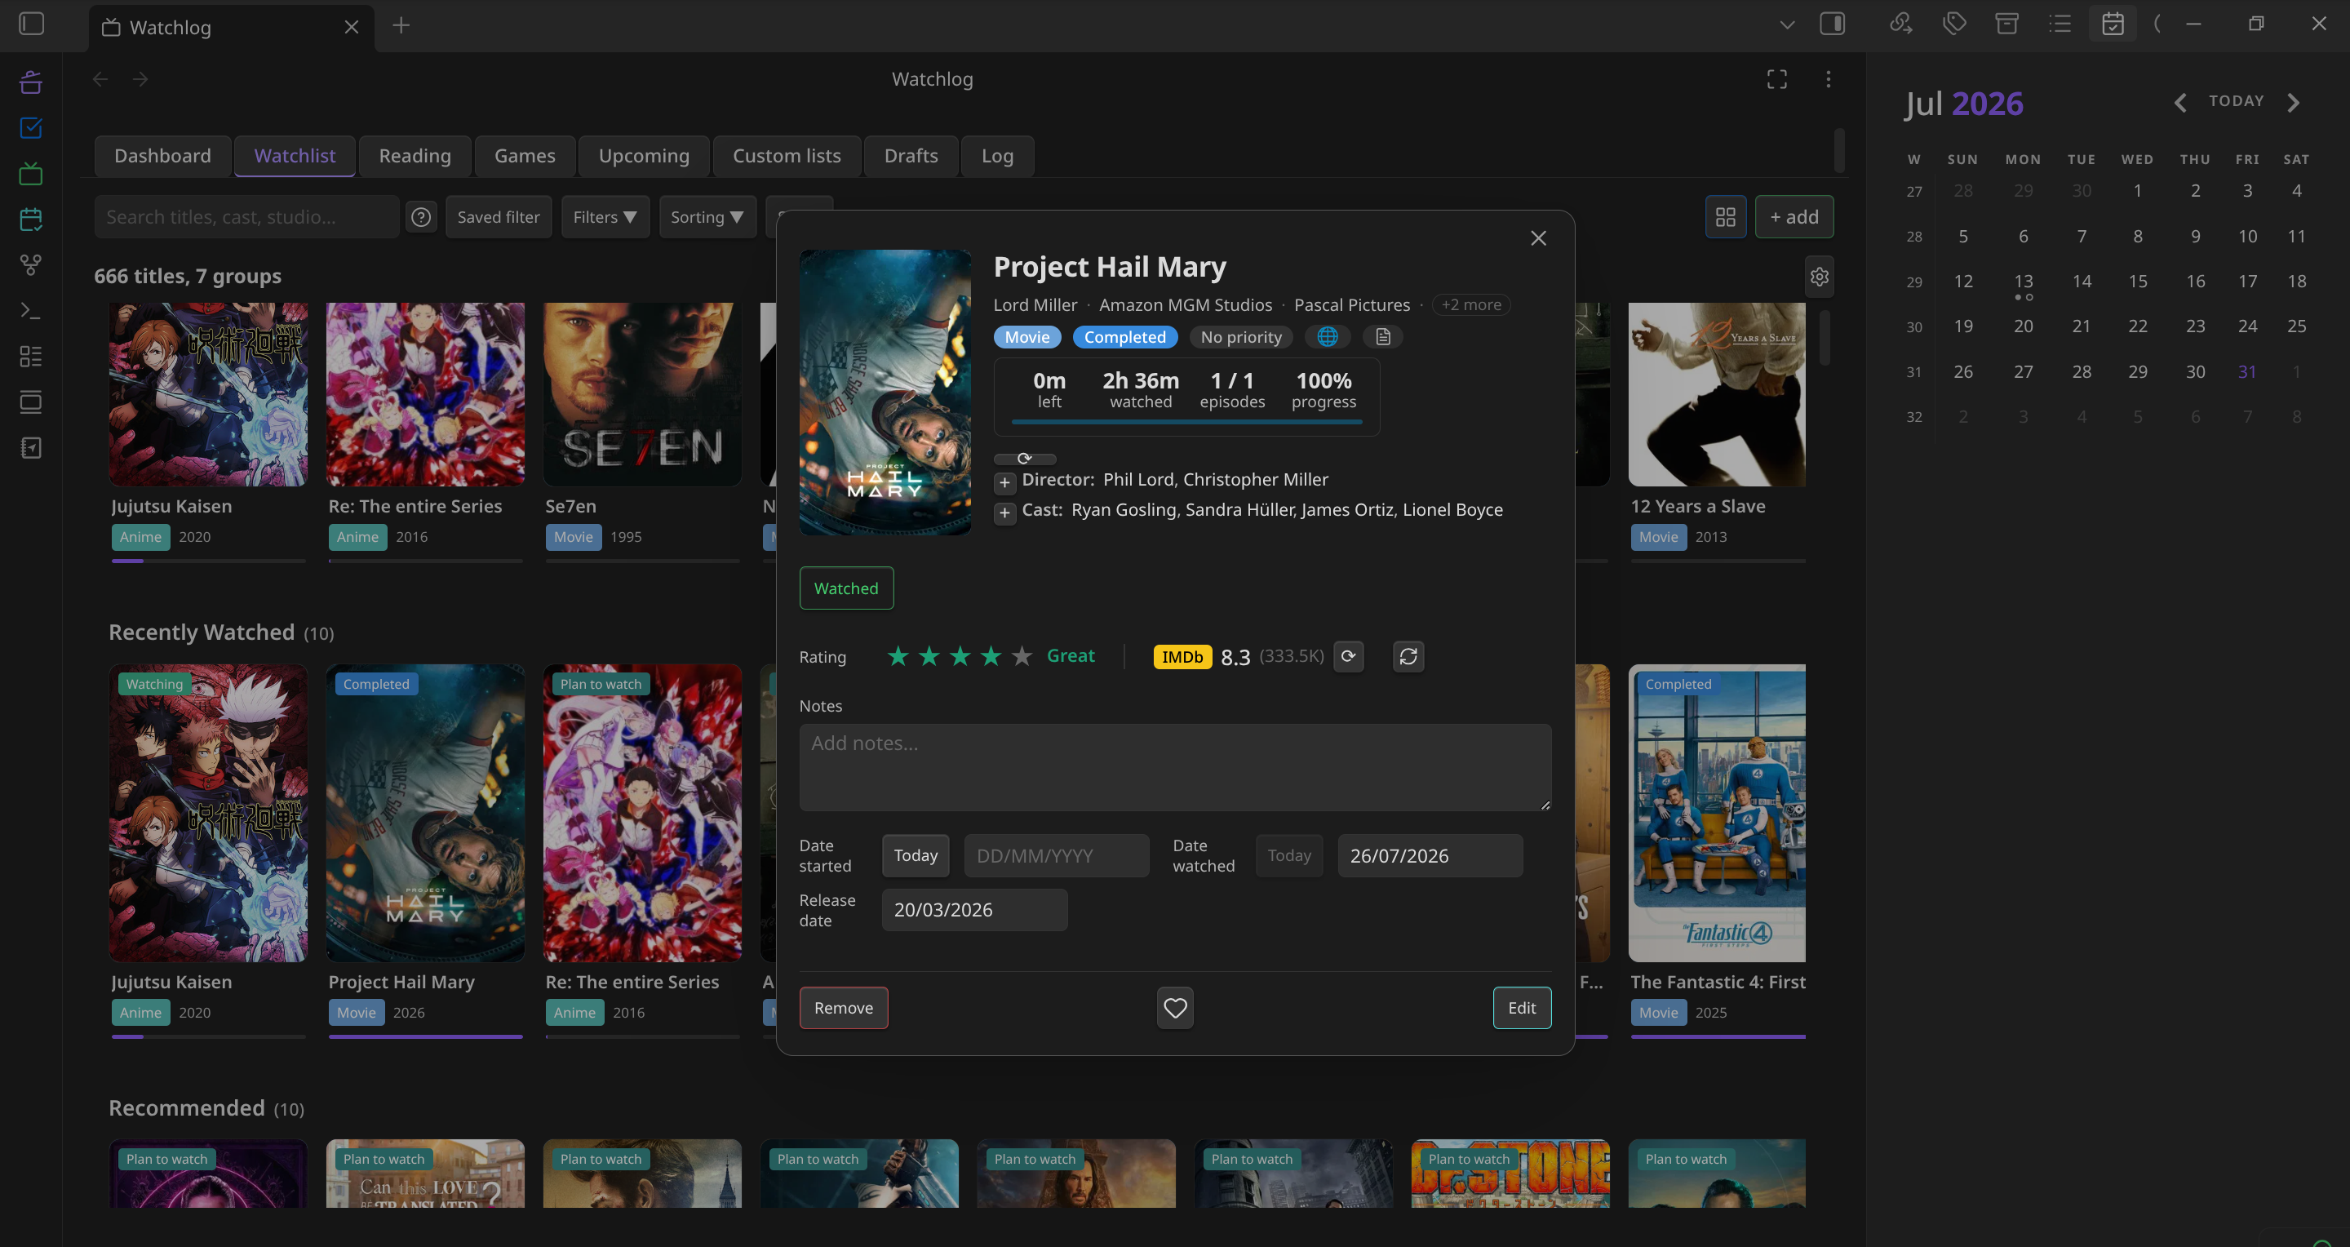Image resolution: width=2350 pixels, height=1247 pixels.
Task: Open the tags panel icon
Action: [x=1954, y=24]
